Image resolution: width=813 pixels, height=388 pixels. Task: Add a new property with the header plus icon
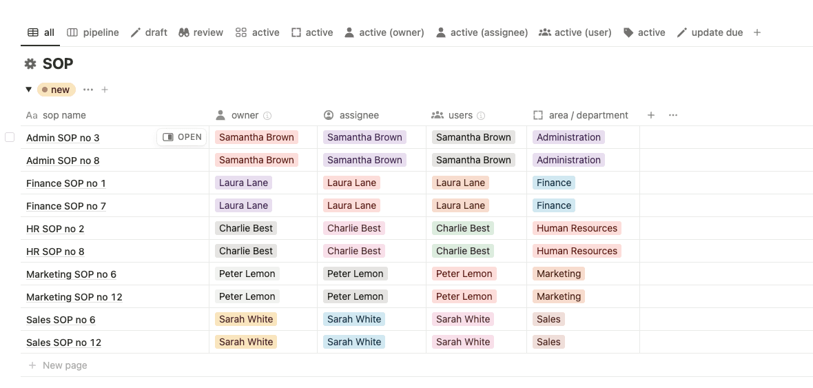[650, 115]
